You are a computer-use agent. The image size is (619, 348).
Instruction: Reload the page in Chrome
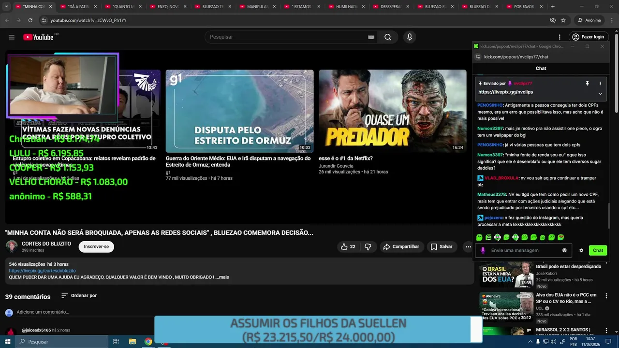coord(30,20)
